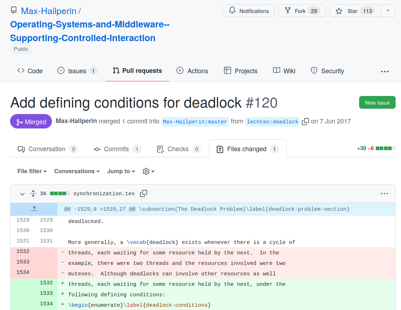This screenshot has width=401, height=310.
Task: Open the Conversations dropdown
Action: (x=77, y=171)
